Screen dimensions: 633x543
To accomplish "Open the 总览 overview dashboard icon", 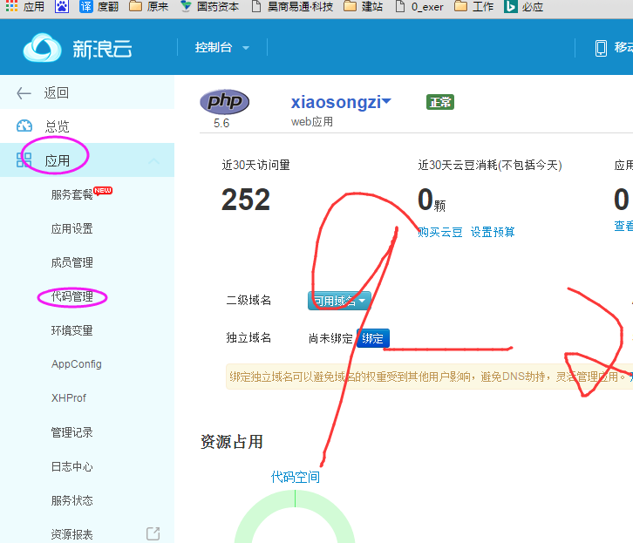I will click(x=24, y=126).
